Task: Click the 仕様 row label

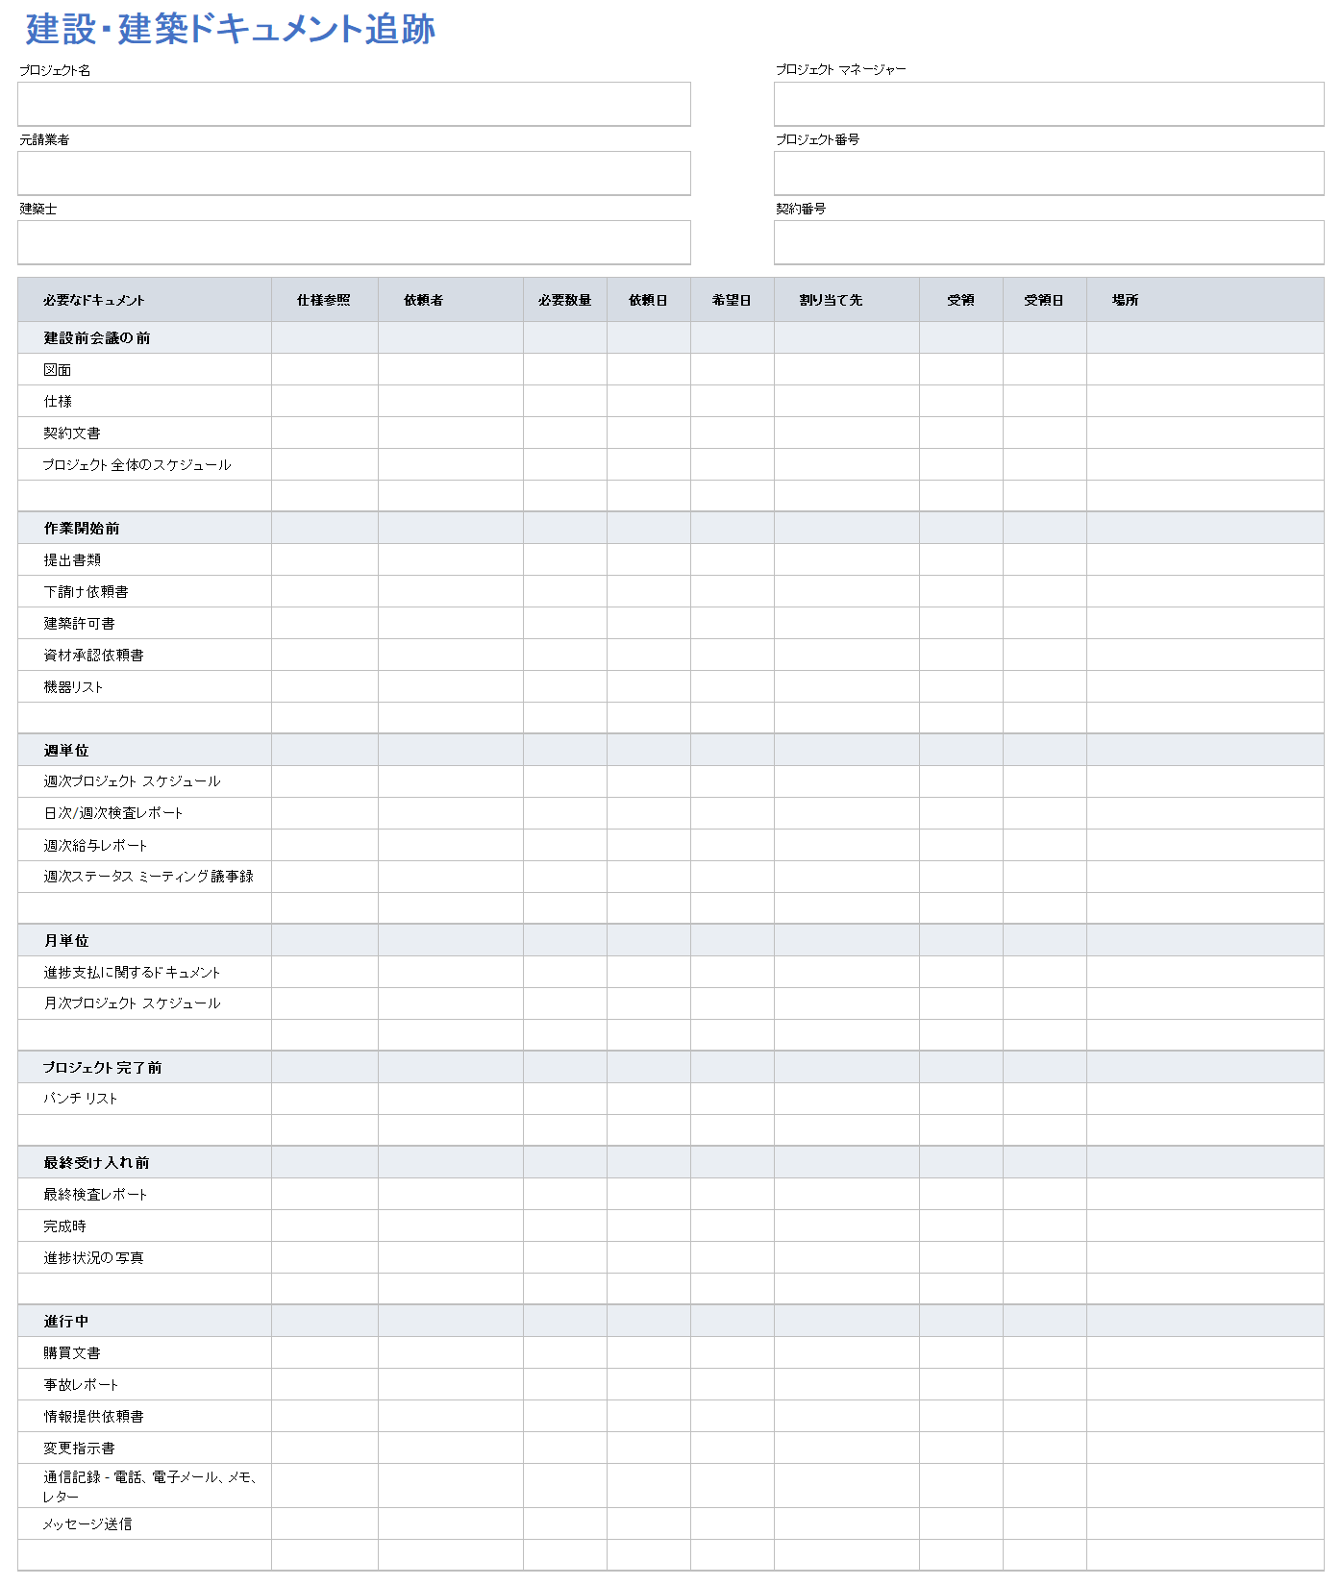Action: coord(58,401)
